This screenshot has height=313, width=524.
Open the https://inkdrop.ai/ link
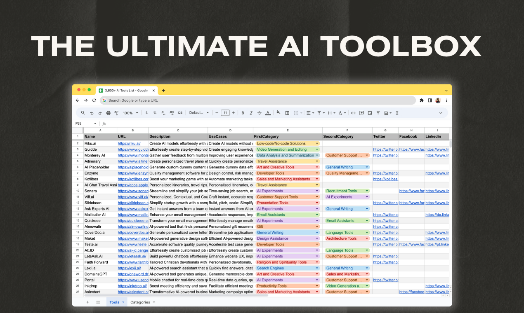133,286
